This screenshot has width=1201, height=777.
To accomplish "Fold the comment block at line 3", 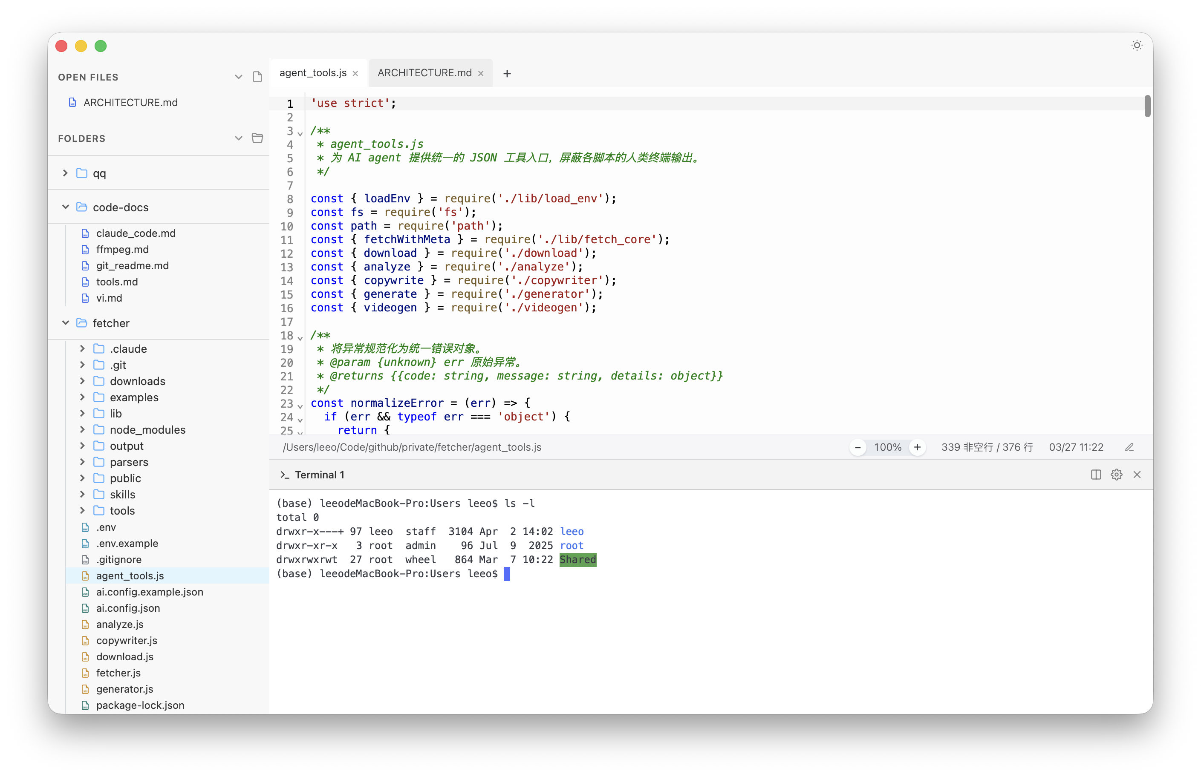I will click(x=300, y=134).
